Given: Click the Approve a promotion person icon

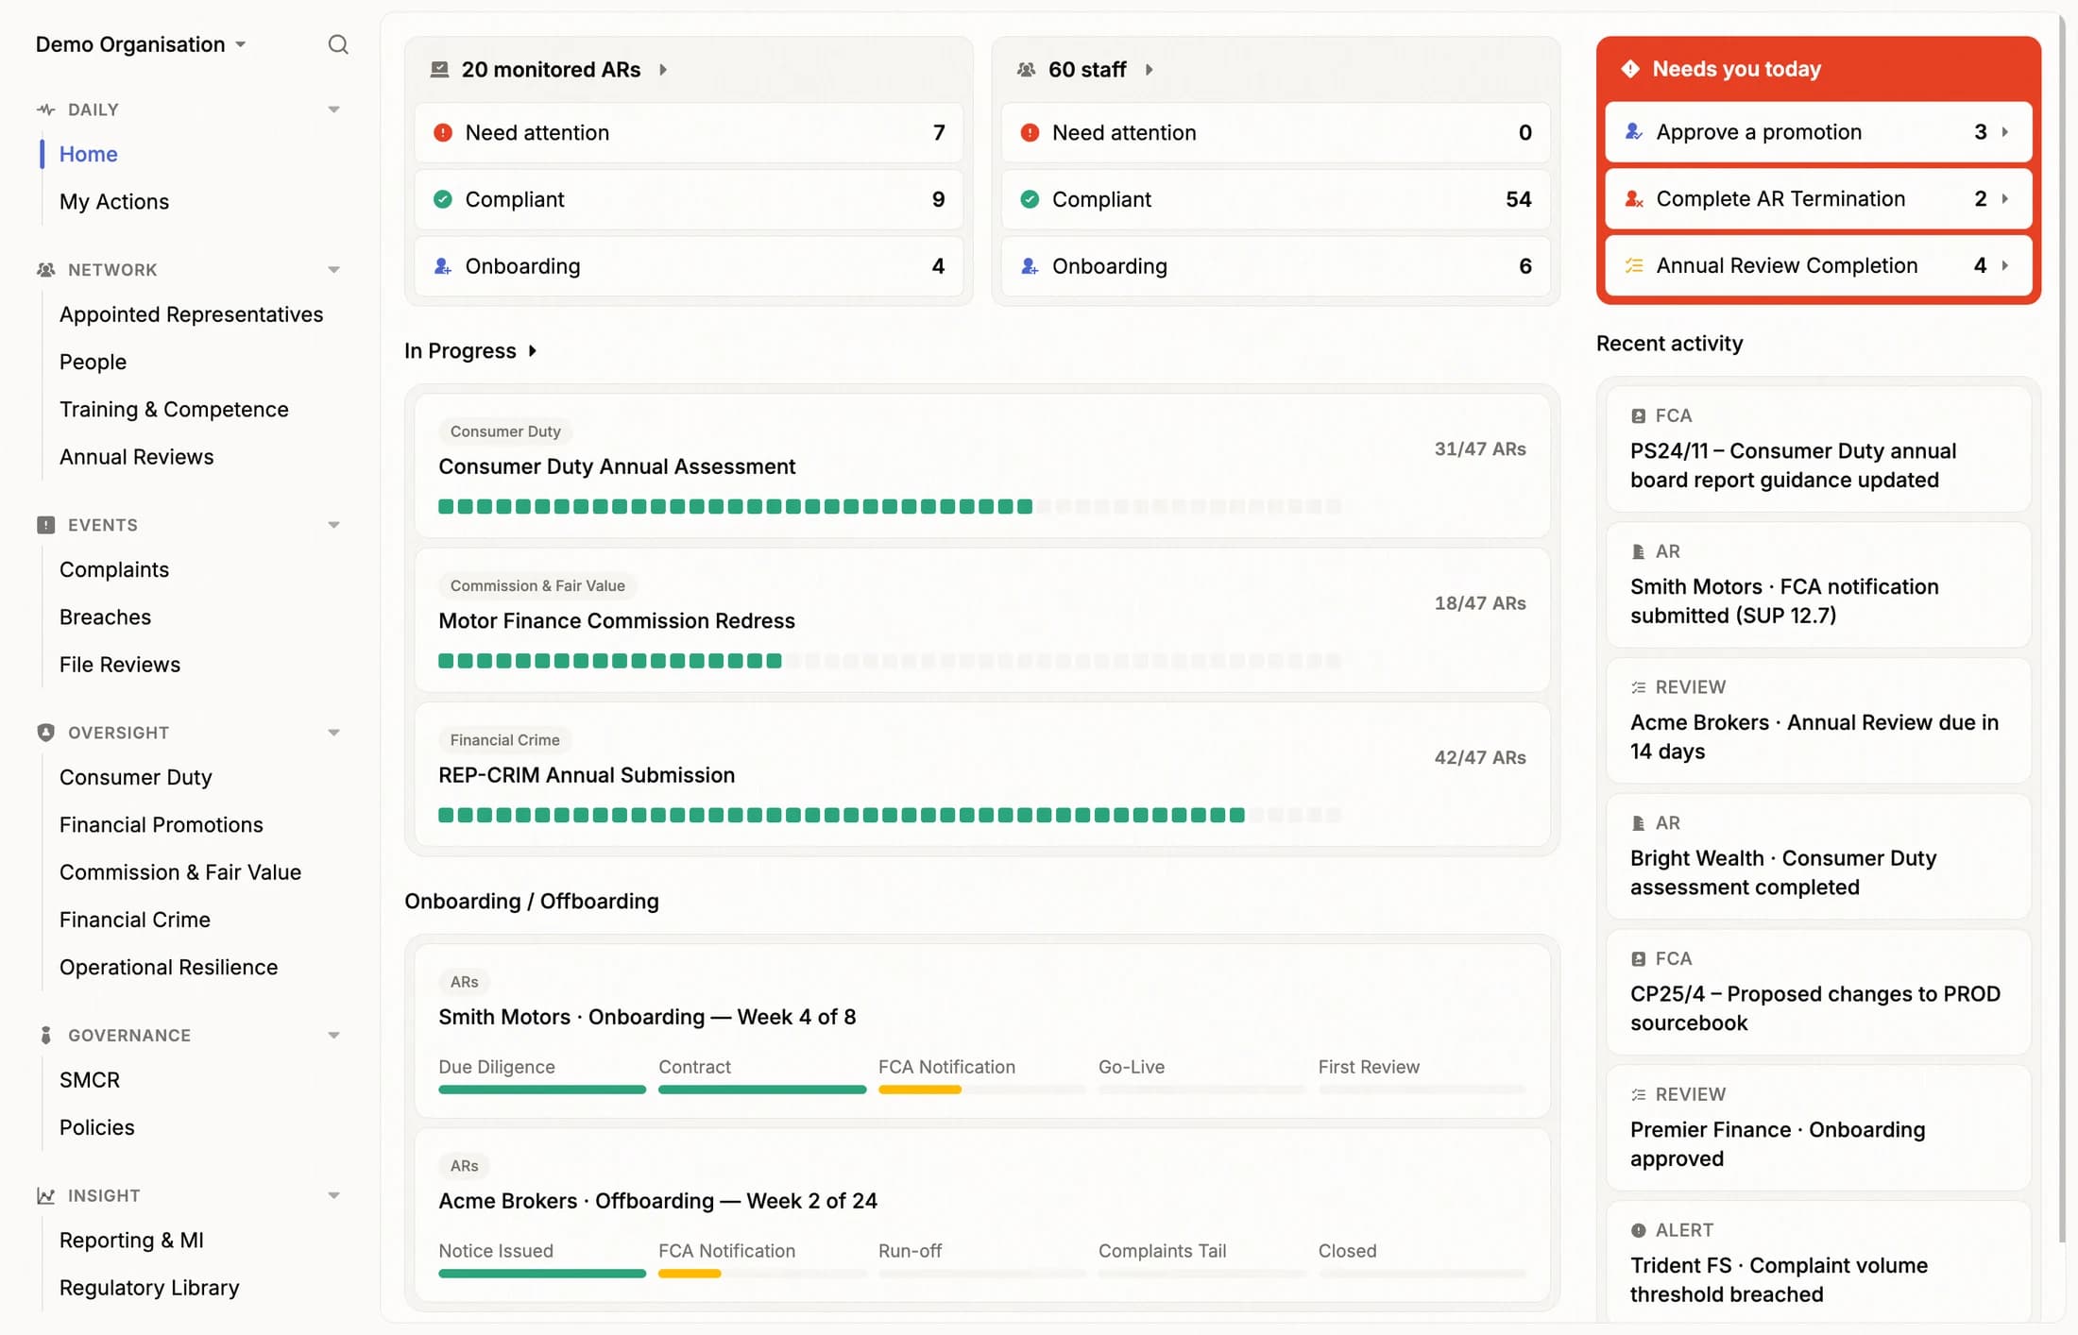Looking at the screenshot, I should (x=1633, y=132).
